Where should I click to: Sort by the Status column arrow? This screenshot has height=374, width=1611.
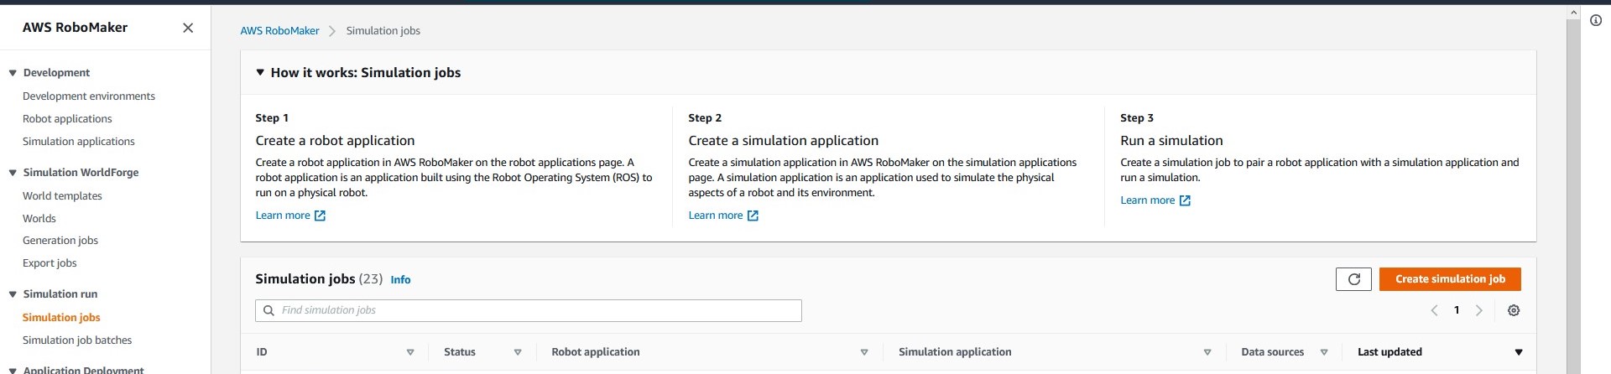coord(518,352)
